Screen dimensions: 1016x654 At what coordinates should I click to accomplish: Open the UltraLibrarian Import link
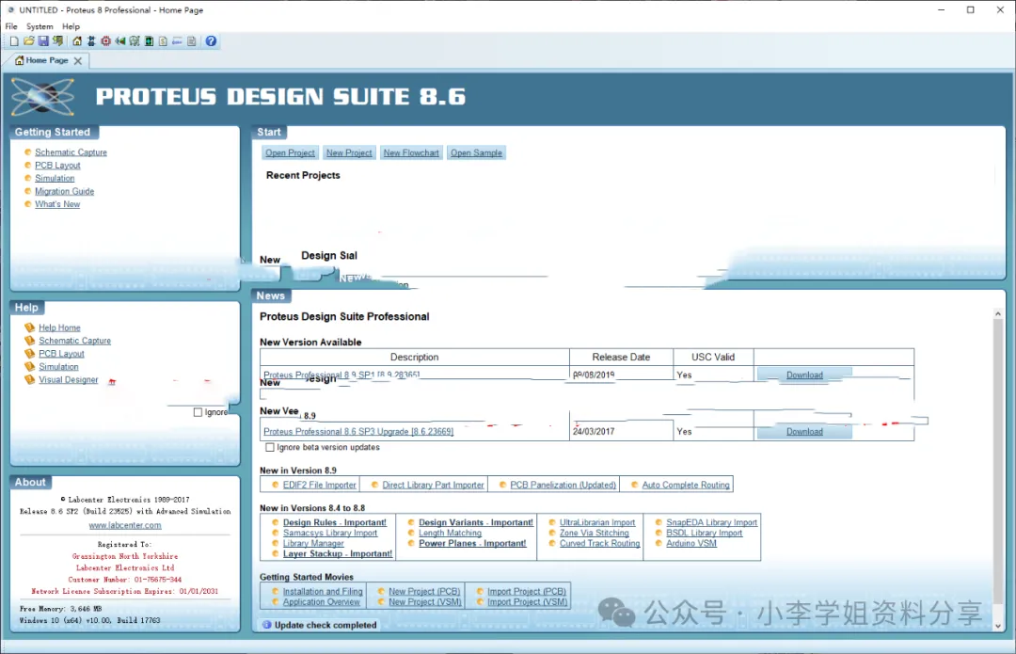(x=597, y=522)
